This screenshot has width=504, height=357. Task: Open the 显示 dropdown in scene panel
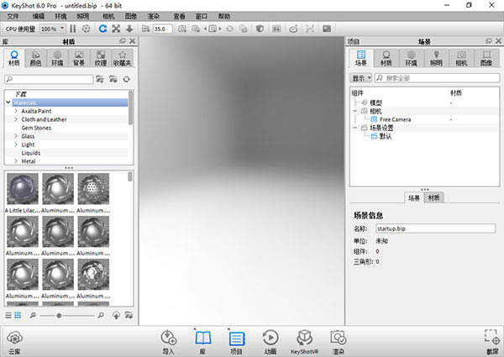[360, 78]
